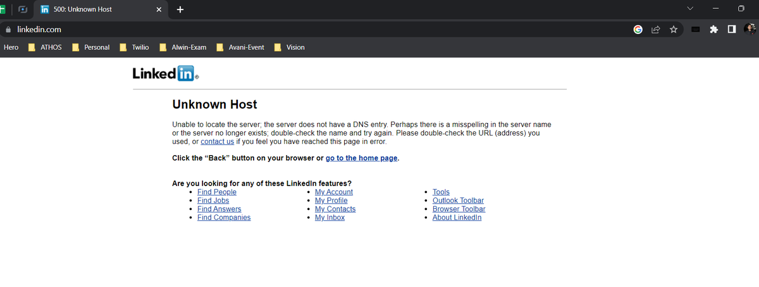Expand the tab search chevron
Viewport: 759px width, 287px height.
click(690, 9)
